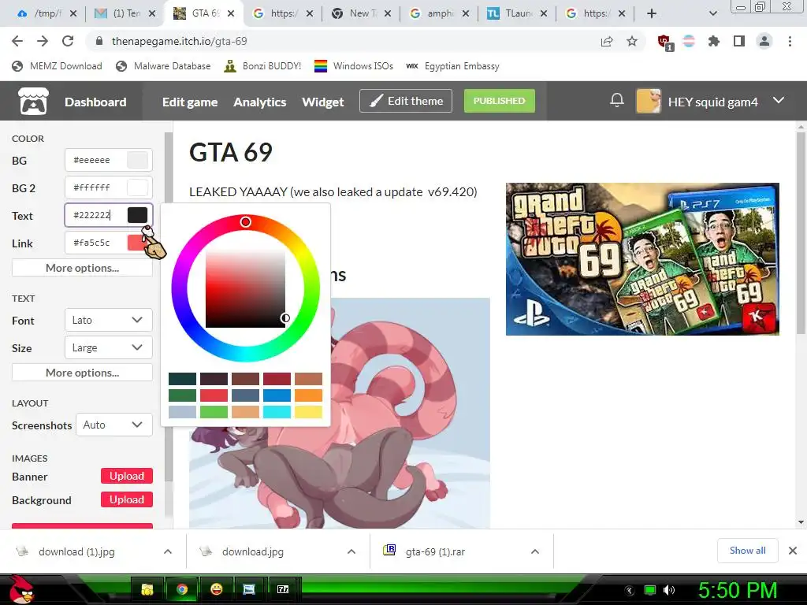Open MEMZ Download bookmark

(57, 66)
